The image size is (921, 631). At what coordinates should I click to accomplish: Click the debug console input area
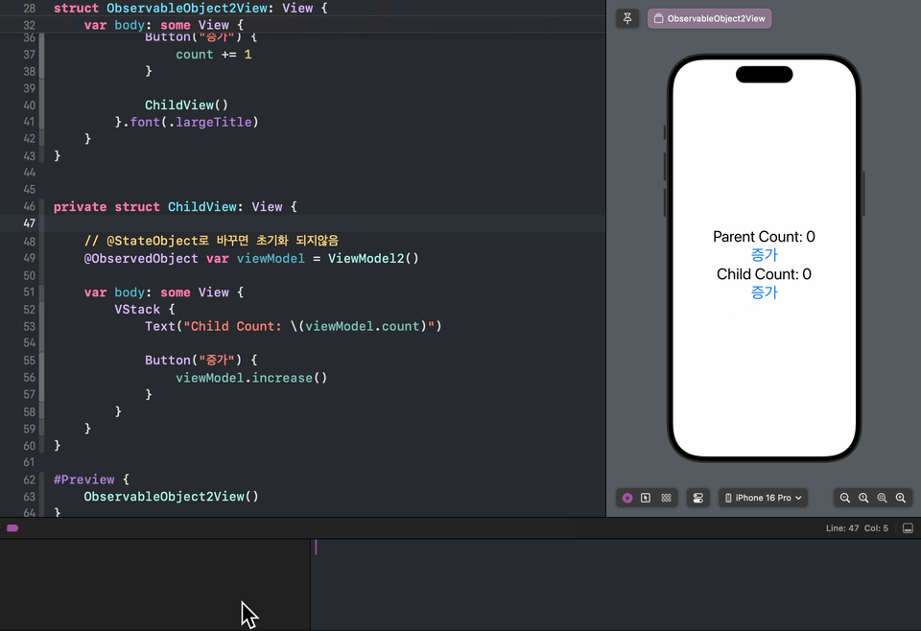click(x=615, y=585)
